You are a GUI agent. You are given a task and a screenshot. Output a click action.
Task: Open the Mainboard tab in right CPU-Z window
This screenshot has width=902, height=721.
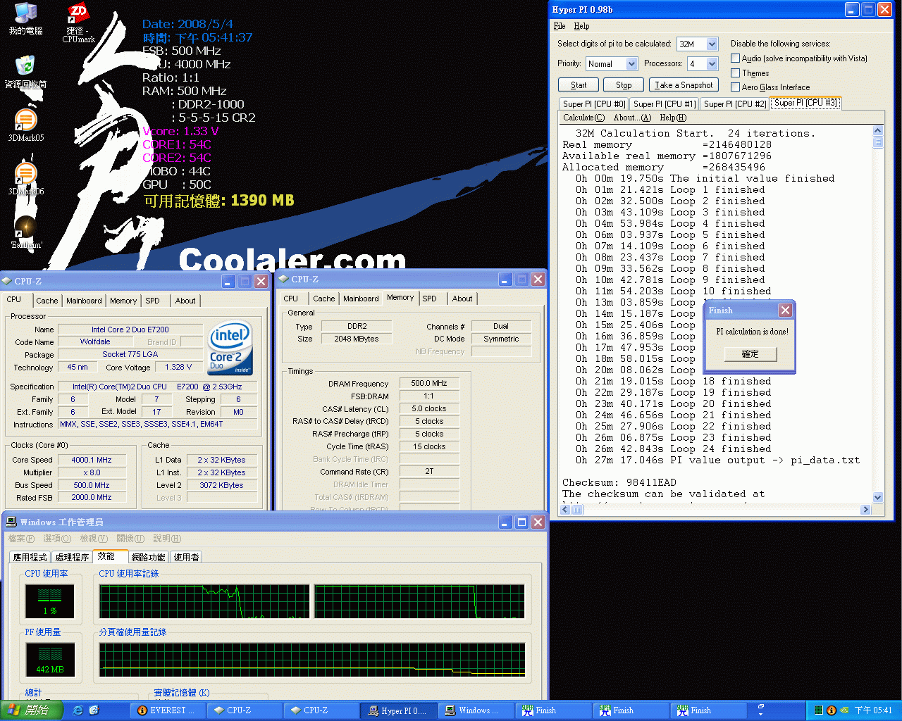[x=361, y=299]
